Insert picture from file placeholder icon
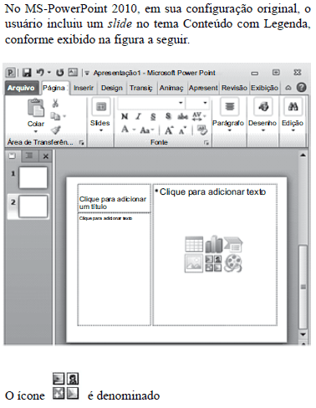The width and height of the screenshot is (316, 408). click(x=194, y=263)
